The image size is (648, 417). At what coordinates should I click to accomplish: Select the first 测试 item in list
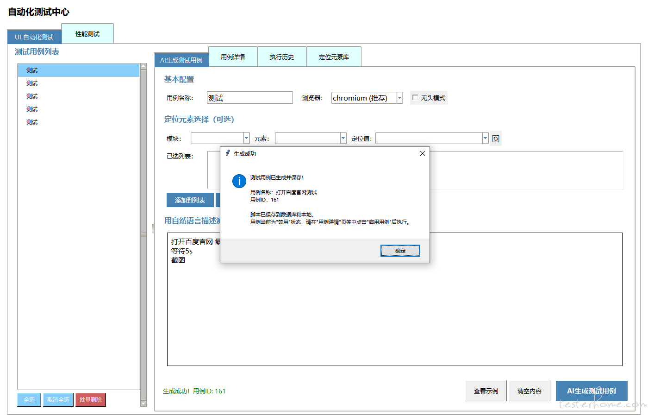pos(32,70)
